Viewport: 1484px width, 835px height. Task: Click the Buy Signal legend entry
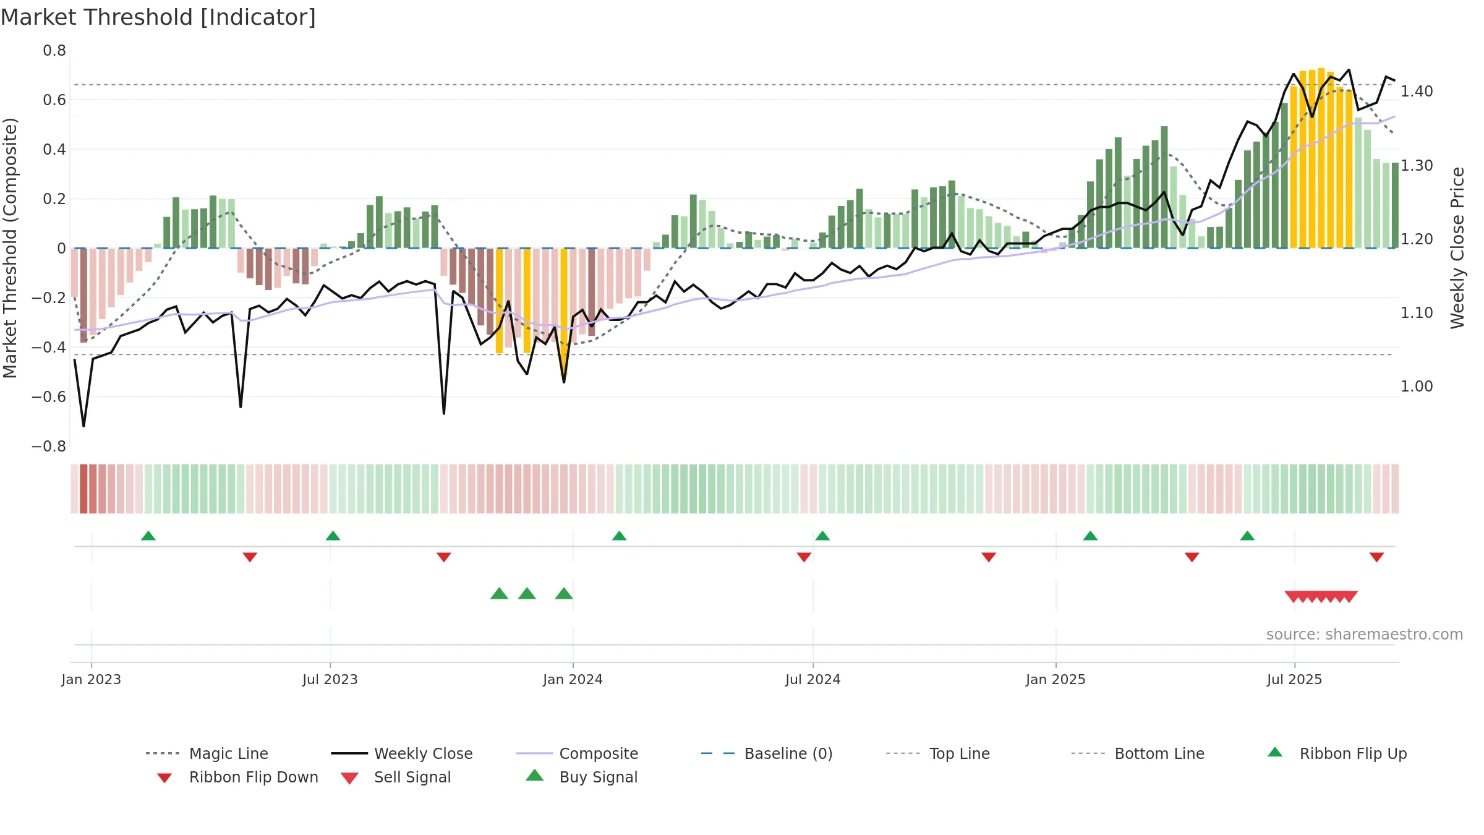coord(581,777)
